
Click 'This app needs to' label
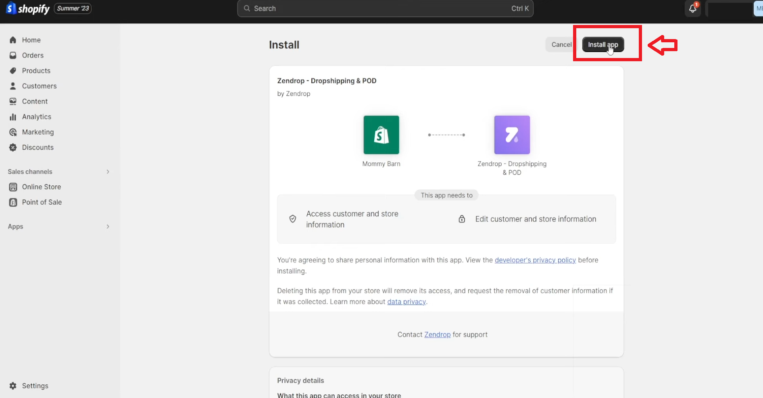pyautogui.click(x=446, y=195)
